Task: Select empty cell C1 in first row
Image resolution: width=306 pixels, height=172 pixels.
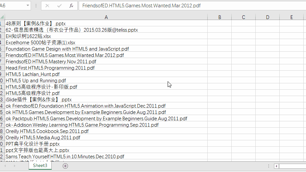Action: point(244,23)
